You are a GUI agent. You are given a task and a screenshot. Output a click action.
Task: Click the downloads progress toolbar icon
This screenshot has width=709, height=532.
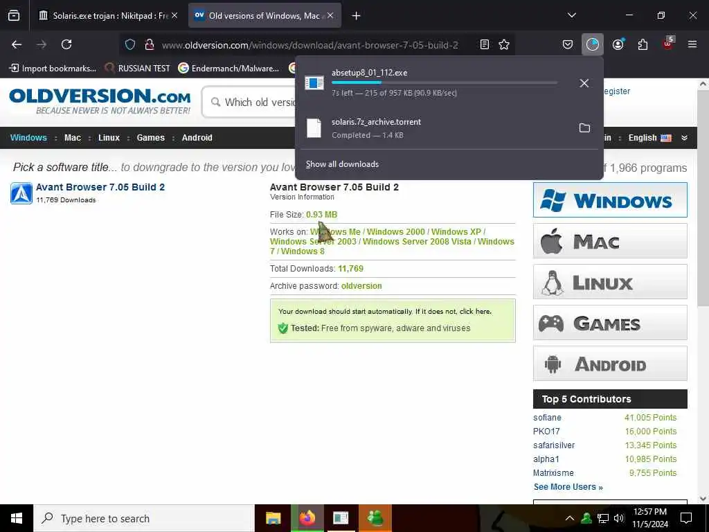[x=593, y=44]
